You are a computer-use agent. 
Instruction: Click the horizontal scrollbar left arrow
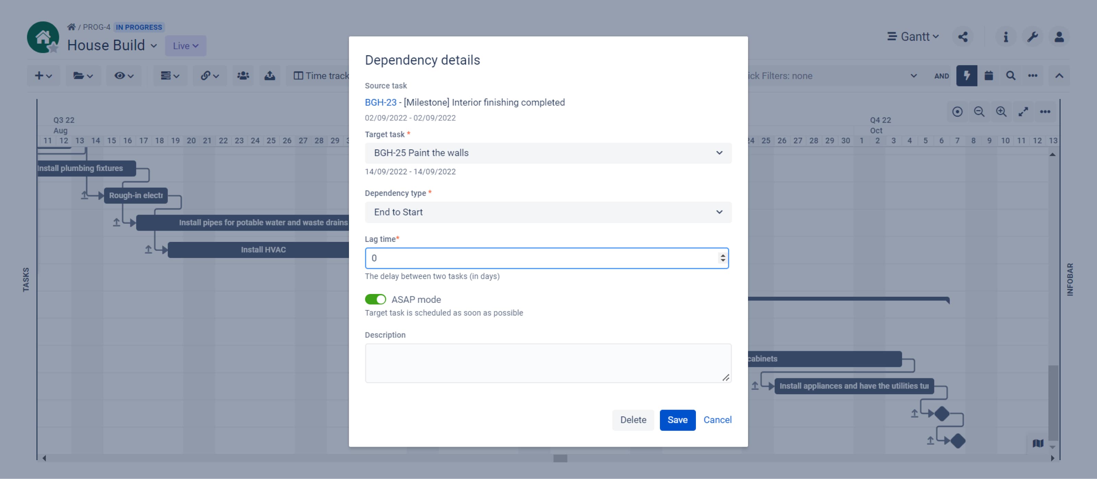(x=44, y=458)
